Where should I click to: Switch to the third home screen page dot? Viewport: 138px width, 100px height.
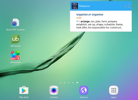click(x=73, y=83)
